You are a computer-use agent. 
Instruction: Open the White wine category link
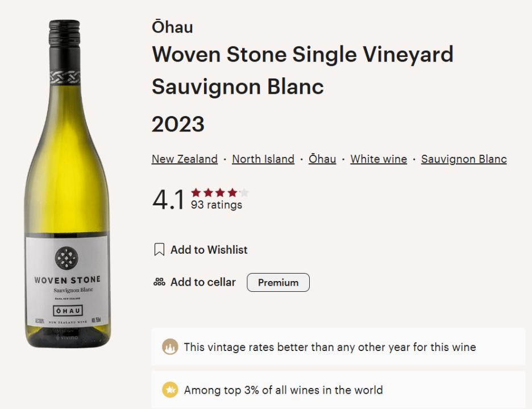[x=379, y=159]
